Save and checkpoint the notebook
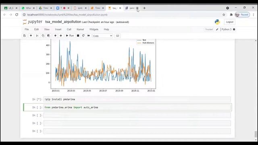Screen dimensions: 258x145 (25, 36)
